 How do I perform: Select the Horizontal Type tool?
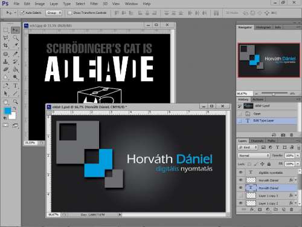click(x=15, y=85)
